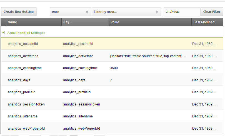Image resolution: width=225 pixels, height=136 pixels.
Task: Sort by the Name column header
Action: pyautogui.click(x=12, y=22)
